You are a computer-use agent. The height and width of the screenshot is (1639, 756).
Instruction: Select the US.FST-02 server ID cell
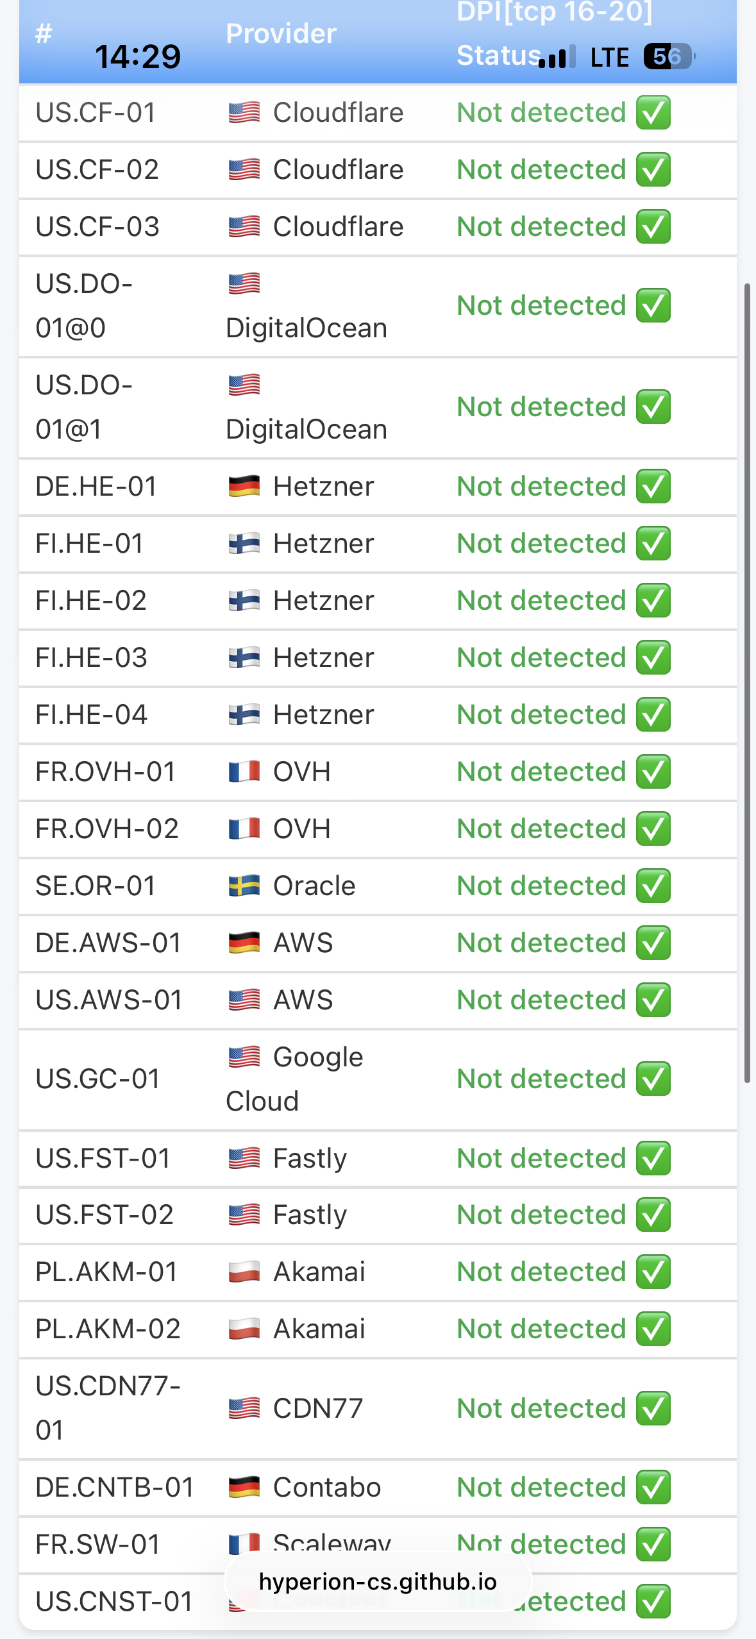[105, 1215]
